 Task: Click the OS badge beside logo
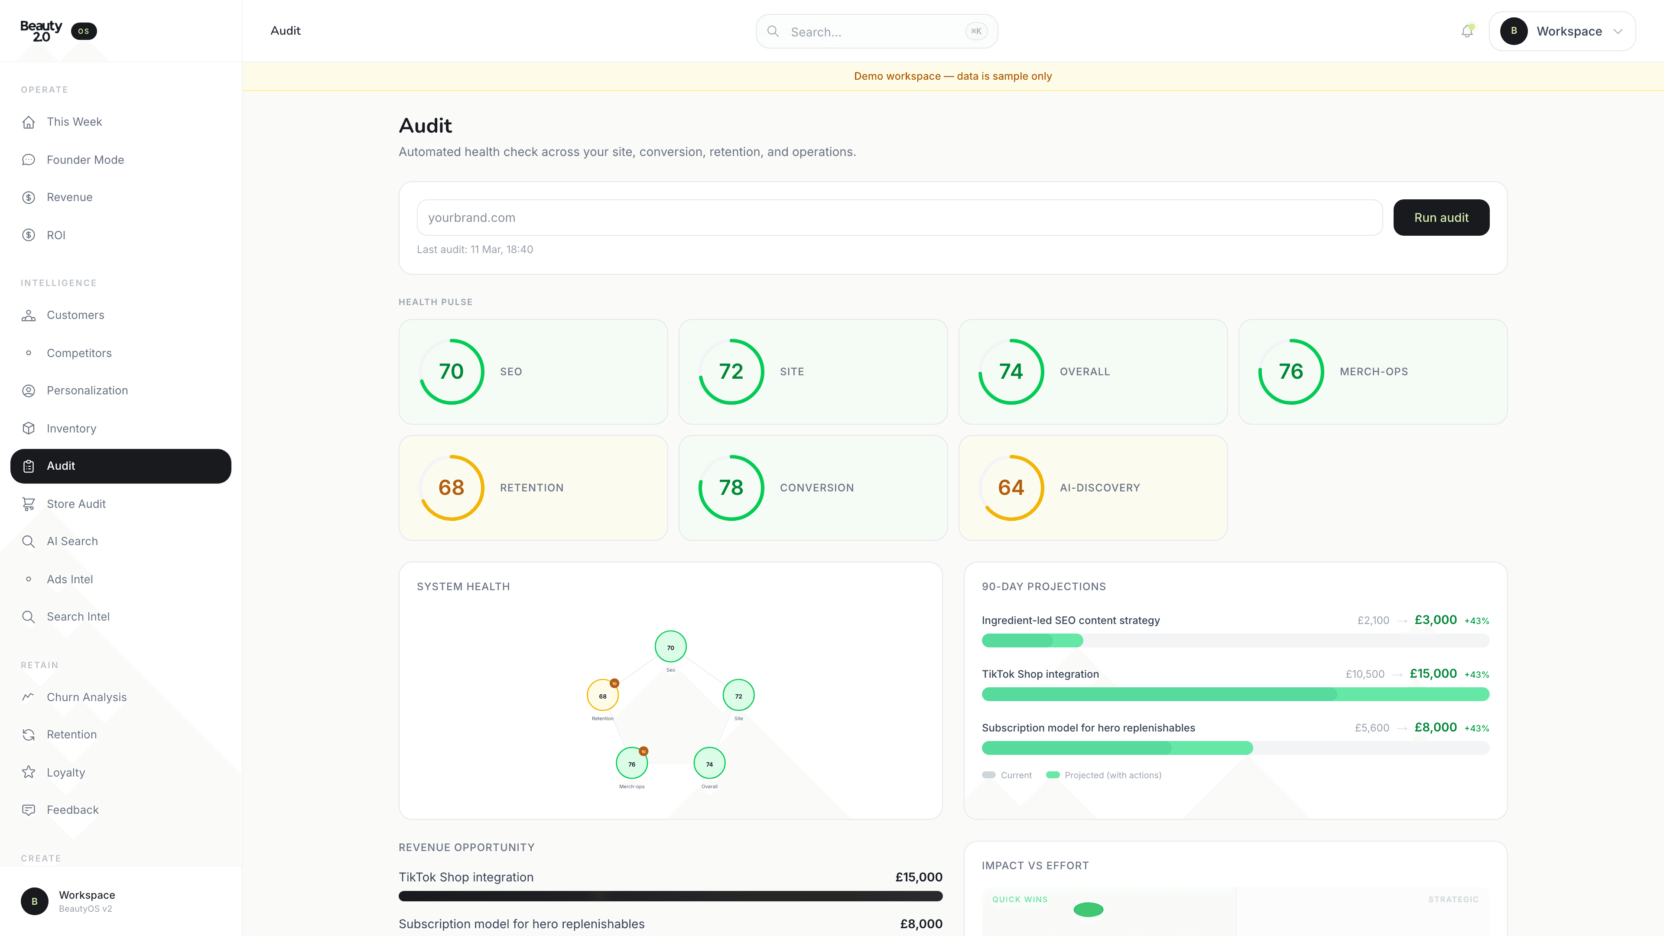pos(84,31)
